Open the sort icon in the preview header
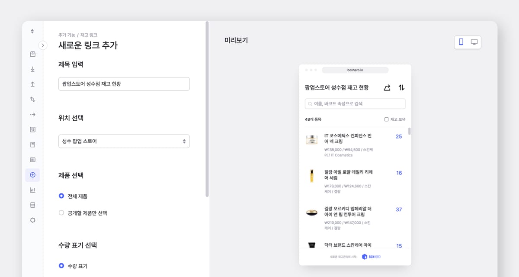This screenshot has width=519, height=277. click(x=401, y=87)
